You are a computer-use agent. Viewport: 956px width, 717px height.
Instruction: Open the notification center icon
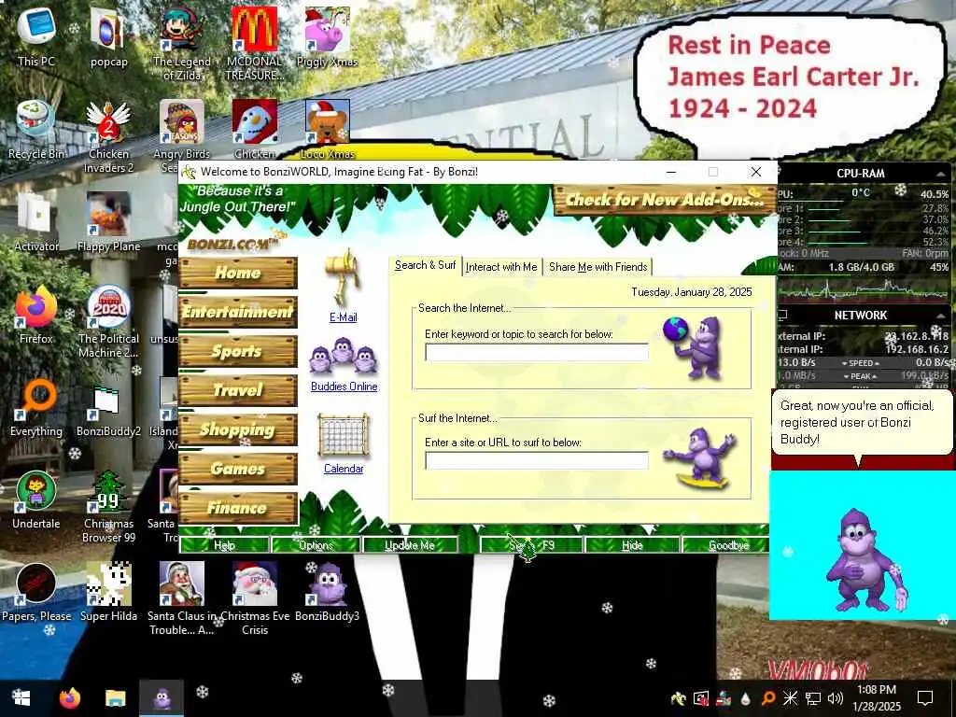(x=925, y=698)
